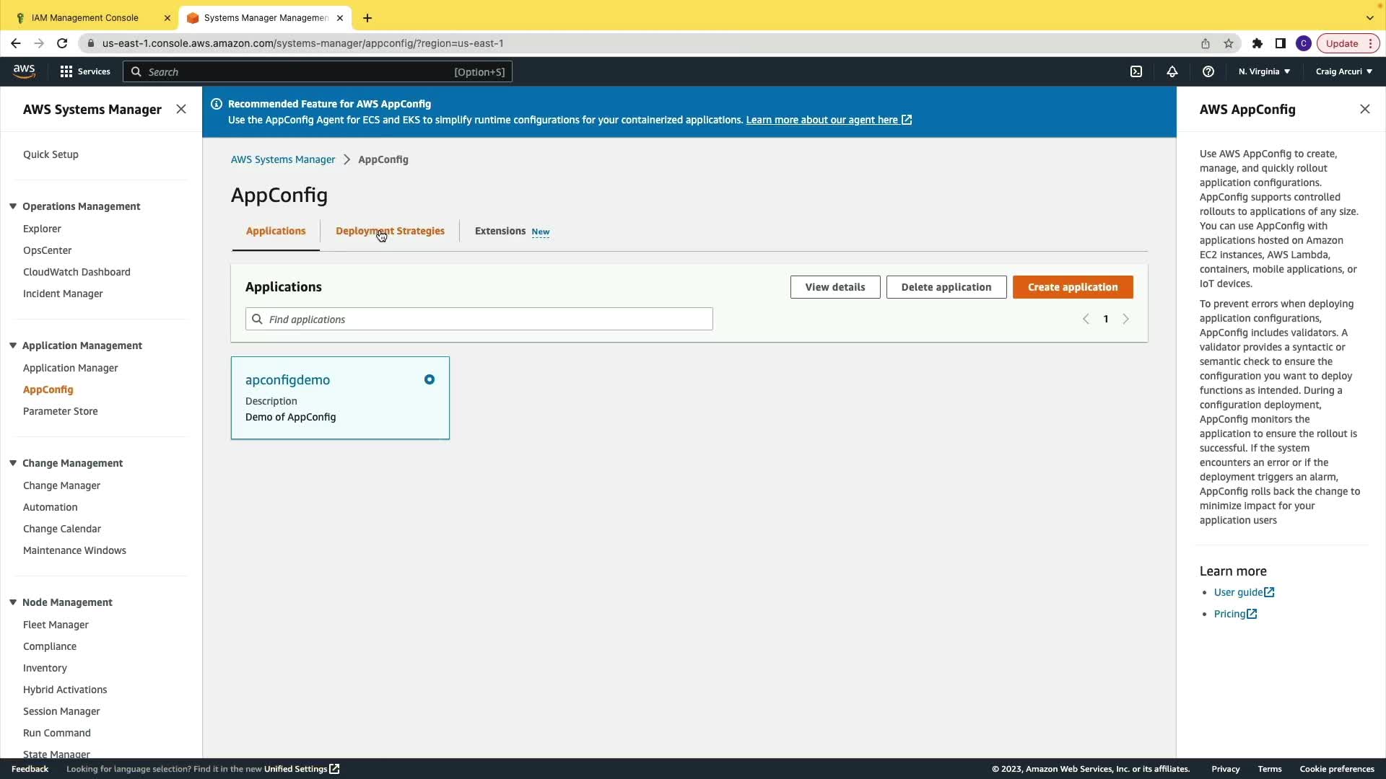Open the User guide link
This screenshot has width=1386, height=779.
point(1239,592)
